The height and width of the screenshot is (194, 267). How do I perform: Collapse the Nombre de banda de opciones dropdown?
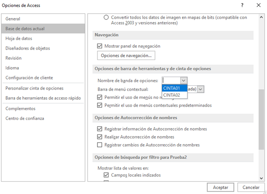click(183, 80)
